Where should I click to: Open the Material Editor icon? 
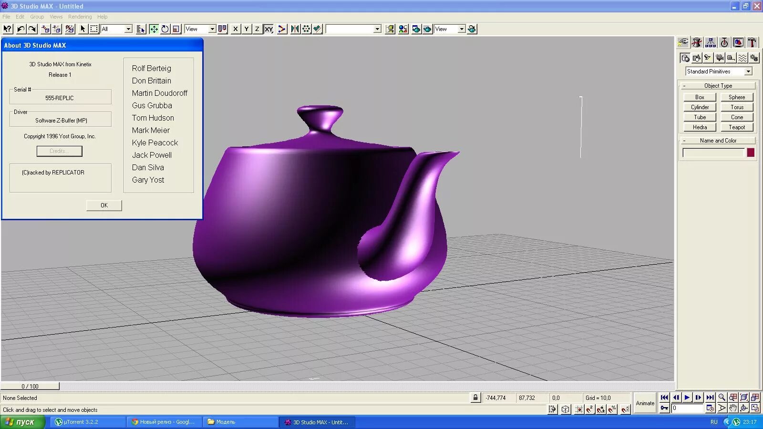(403, 29)
